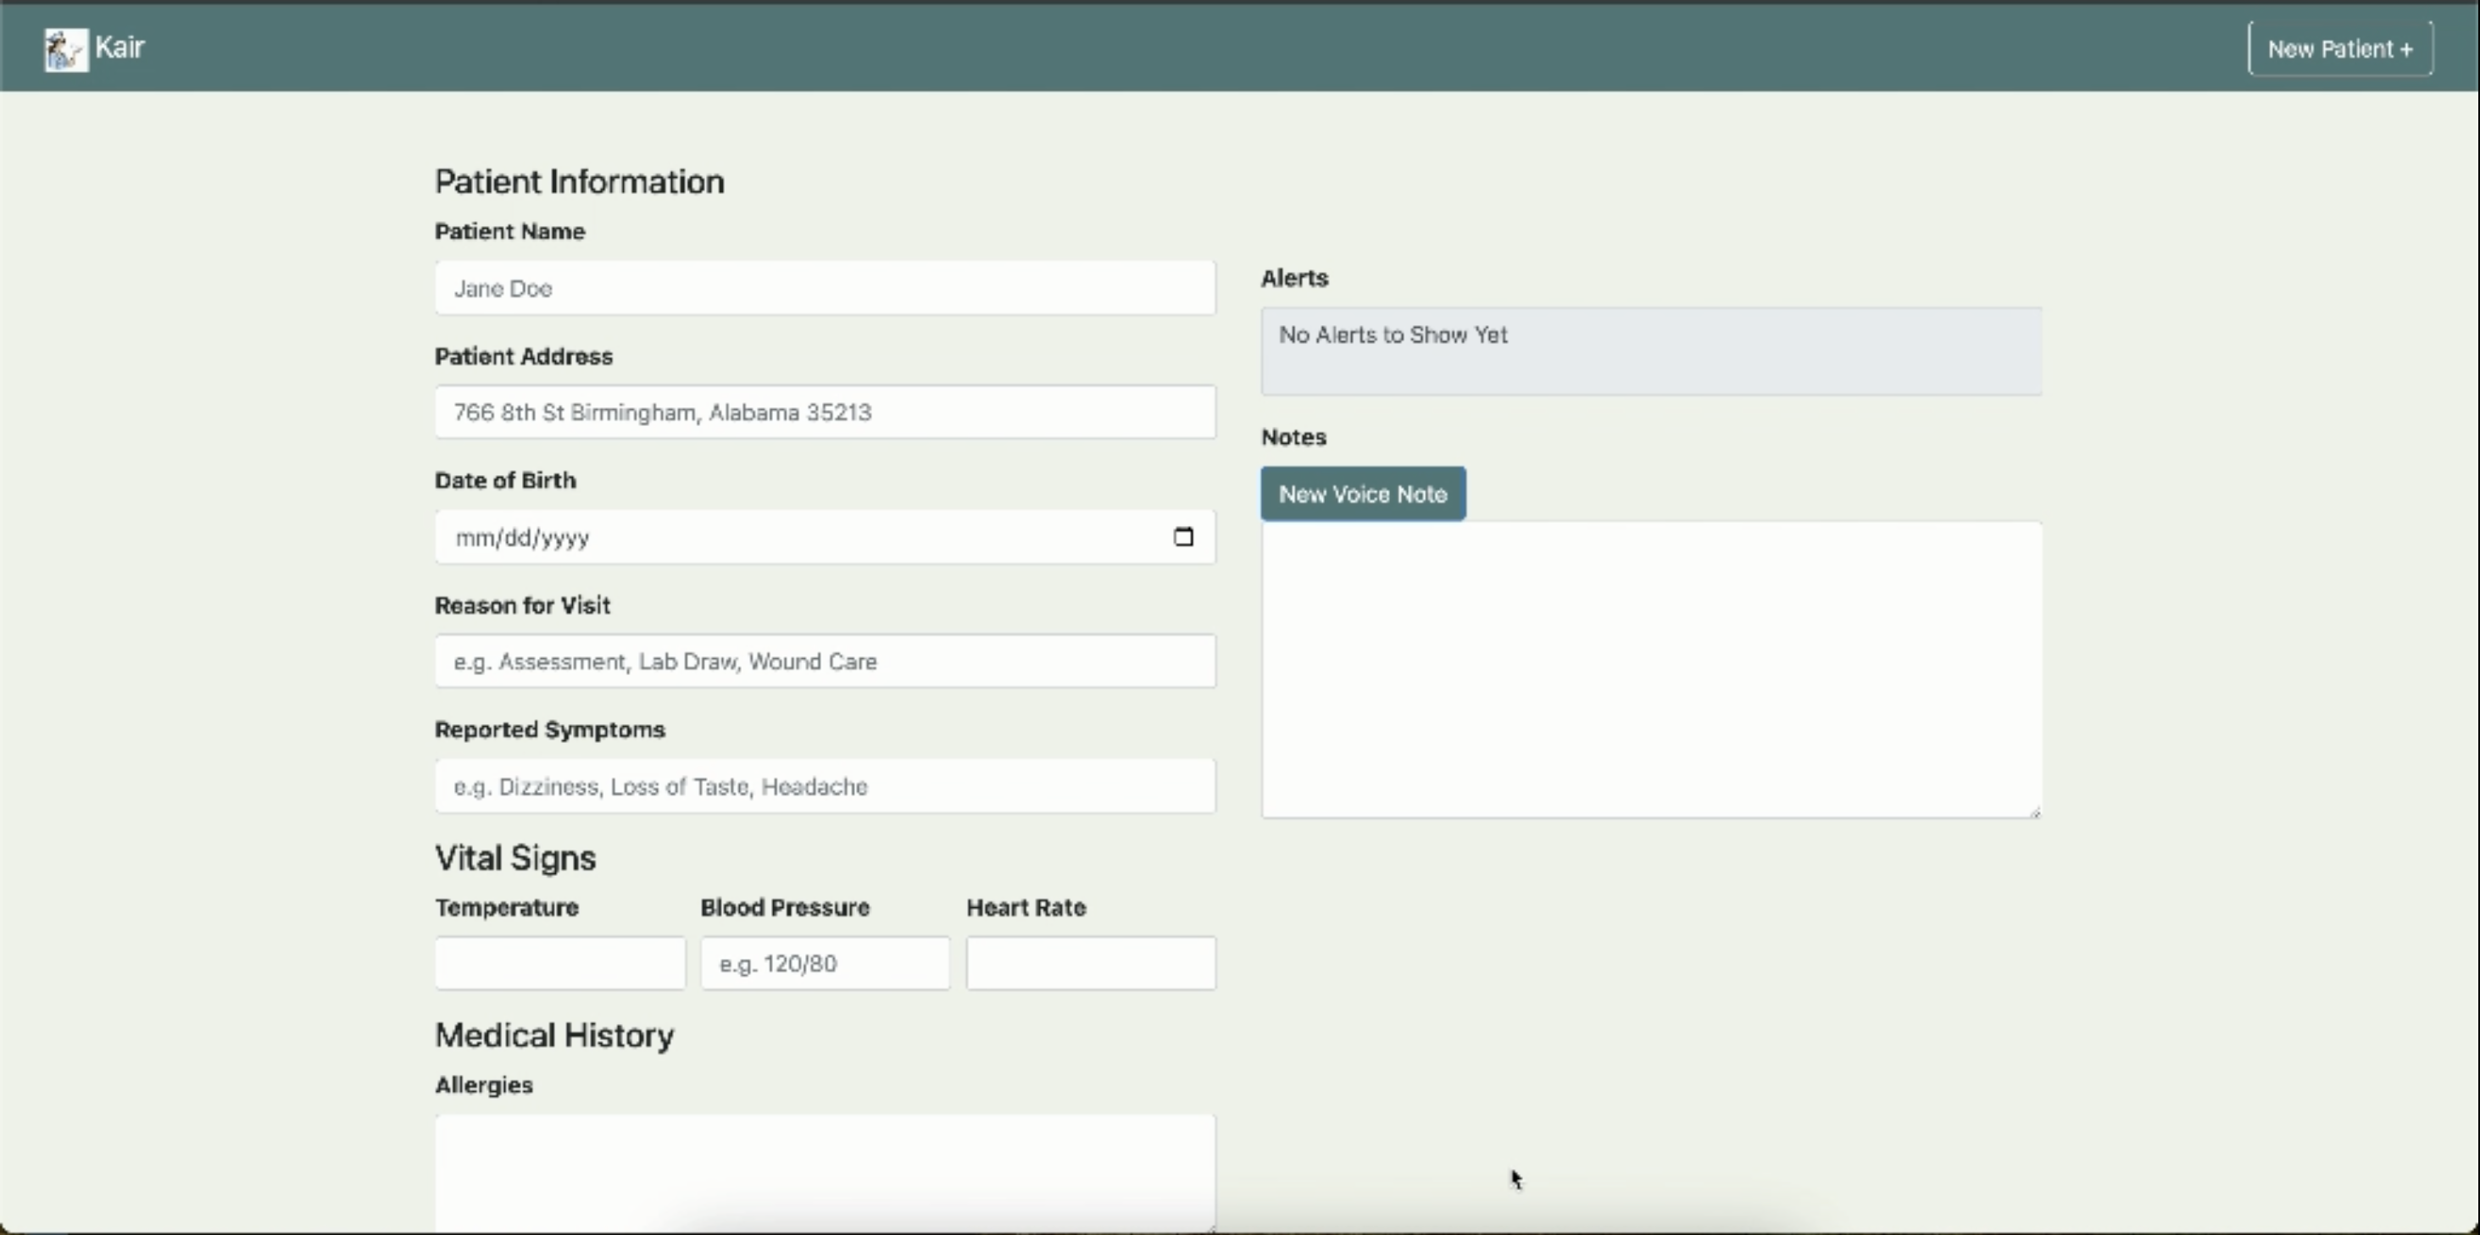Click the Reason for Visit field
The width and height of the screenshot is (2480, 1235).
click(x=824, y=661)
